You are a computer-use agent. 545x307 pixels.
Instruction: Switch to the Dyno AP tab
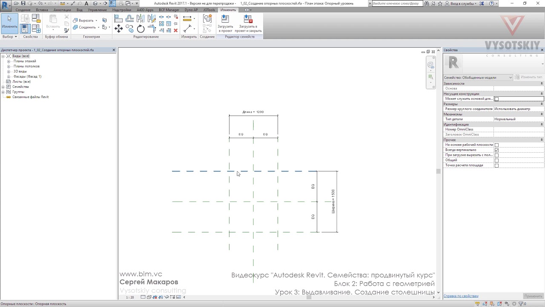click(191, 10)
